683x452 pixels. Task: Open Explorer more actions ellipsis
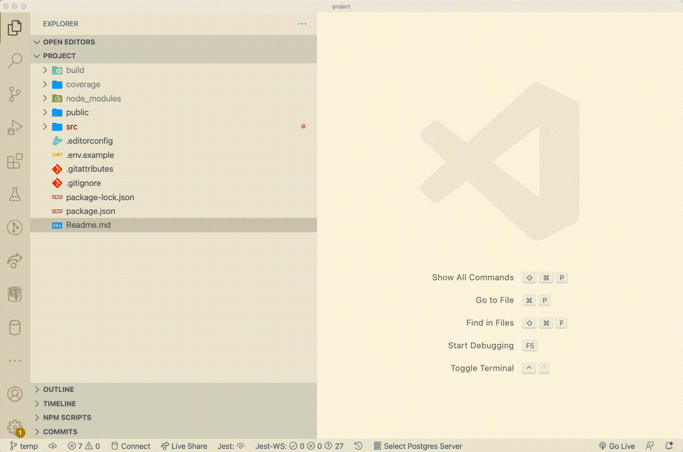coord(302,24)
